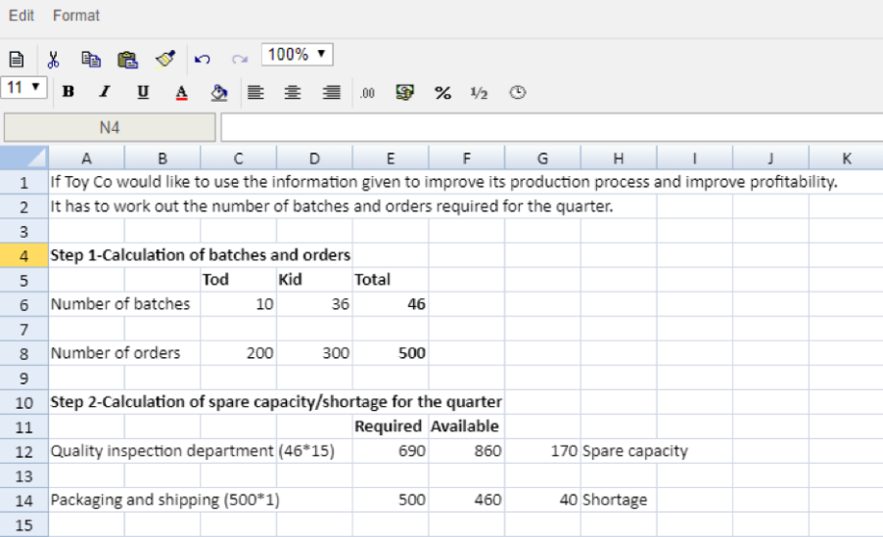The image size is (883, 537).
Task: Apply percent number format
Action: (x=442, y=93)
